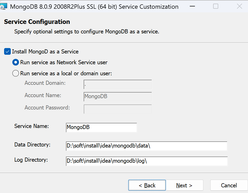Screen dimensions: 248x193
Task: Edit the Log Directory path field
Action: [x=147, y=161]
